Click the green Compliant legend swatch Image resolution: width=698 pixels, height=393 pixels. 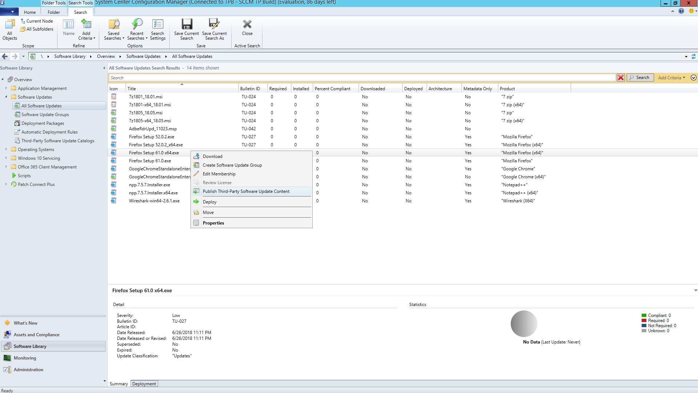(x=644, y=315)
